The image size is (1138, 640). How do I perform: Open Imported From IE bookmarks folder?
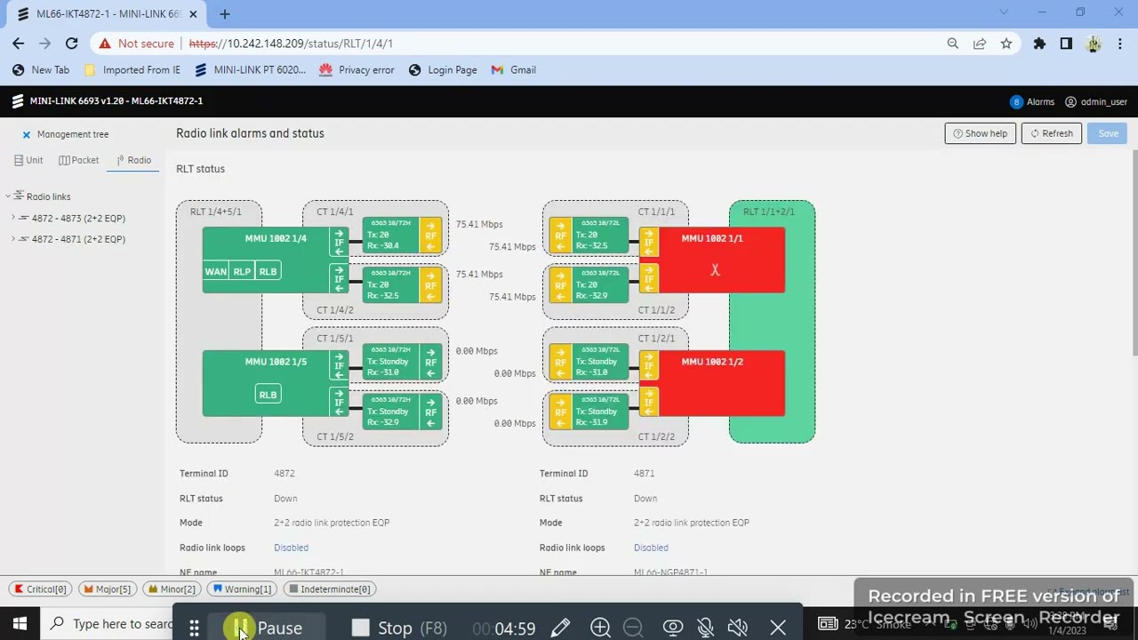pos(132,69)
